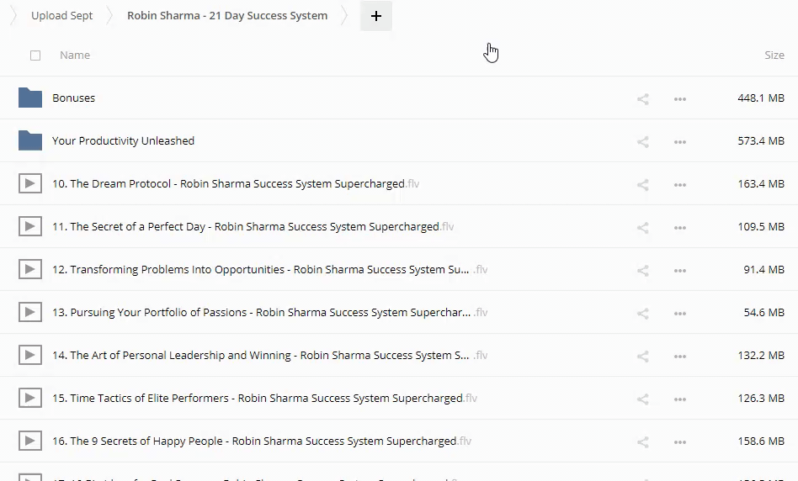The width and height of the screenshot is (798, 481).
Task: Click the Your Productivity Unleashed folder icon
Action: [x=30, y=140]
